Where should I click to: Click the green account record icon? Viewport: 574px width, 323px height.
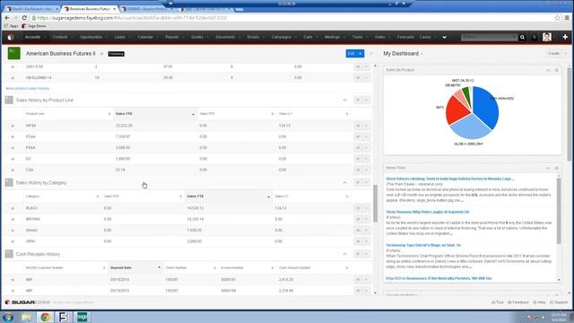(14, 53)
